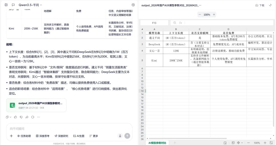Select column C header
Image resolution: width=276 pixels, height=145 pixels.
pyautogui.click(x=200, y=29)
